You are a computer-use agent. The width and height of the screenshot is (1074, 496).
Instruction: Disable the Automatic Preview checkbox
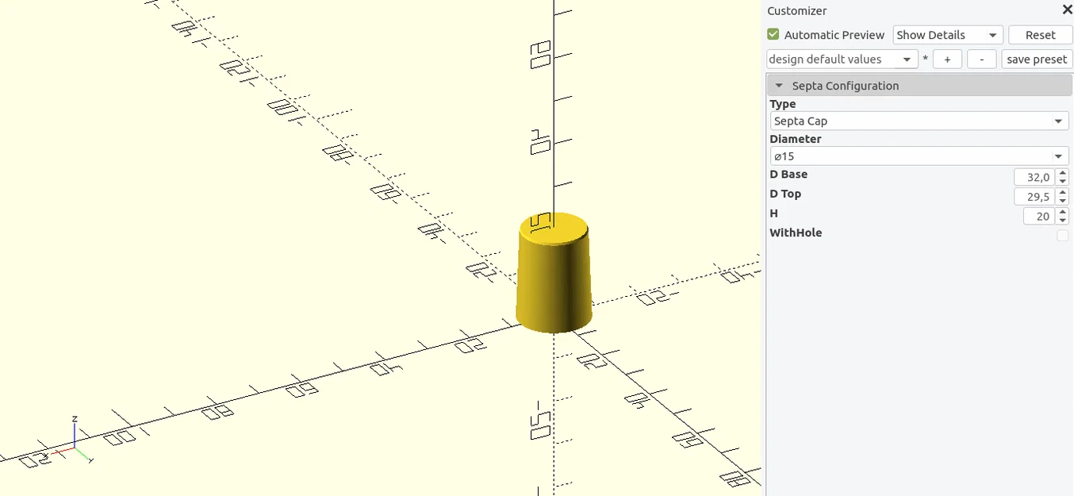point(773,35)
